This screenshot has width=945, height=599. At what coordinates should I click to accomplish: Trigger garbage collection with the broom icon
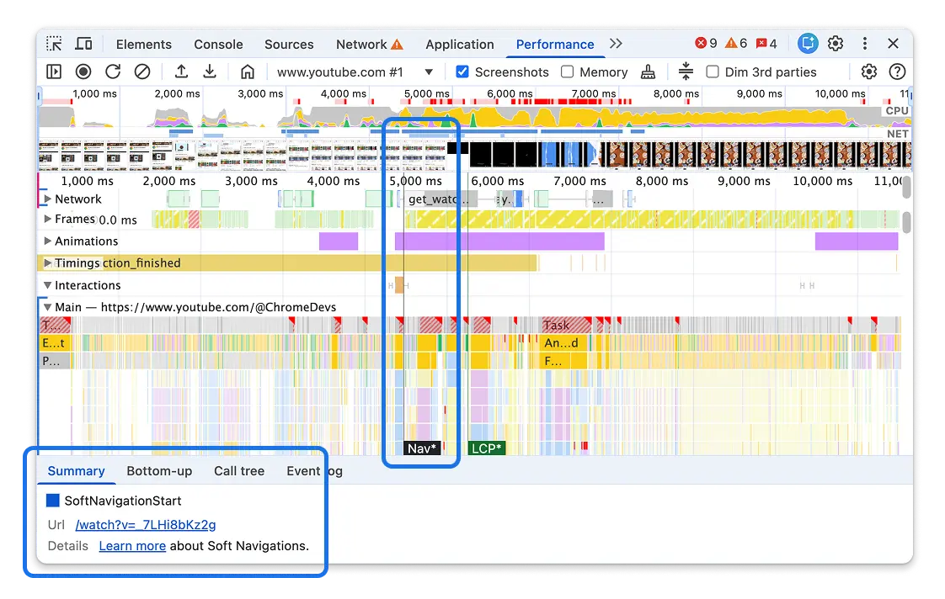[649, 72]
